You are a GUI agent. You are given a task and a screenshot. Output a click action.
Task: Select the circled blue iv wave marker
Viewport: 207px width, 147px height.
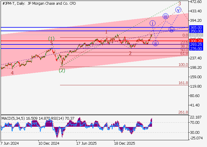(171, 29)
